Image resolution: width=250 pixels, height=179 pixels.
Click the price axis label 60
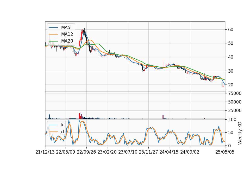pos(231,30)
